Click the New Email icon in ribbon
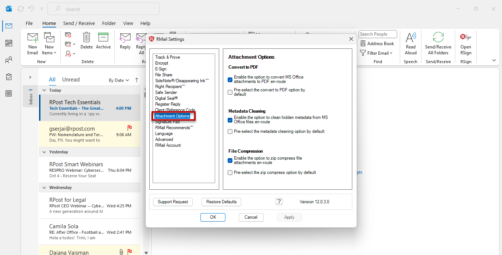This screenshot has width=502, height=255. point(33,37)
